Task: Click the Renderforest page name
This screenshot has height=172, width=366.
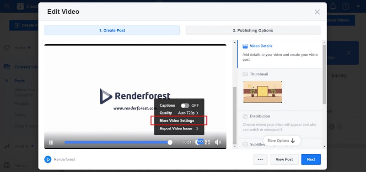Action: point(64,159)
